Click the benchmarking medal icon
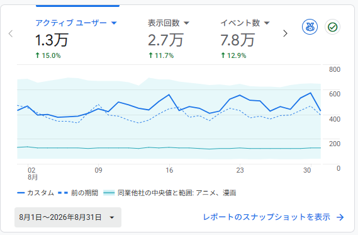This screenshot has width=358, height=235. 310,27
